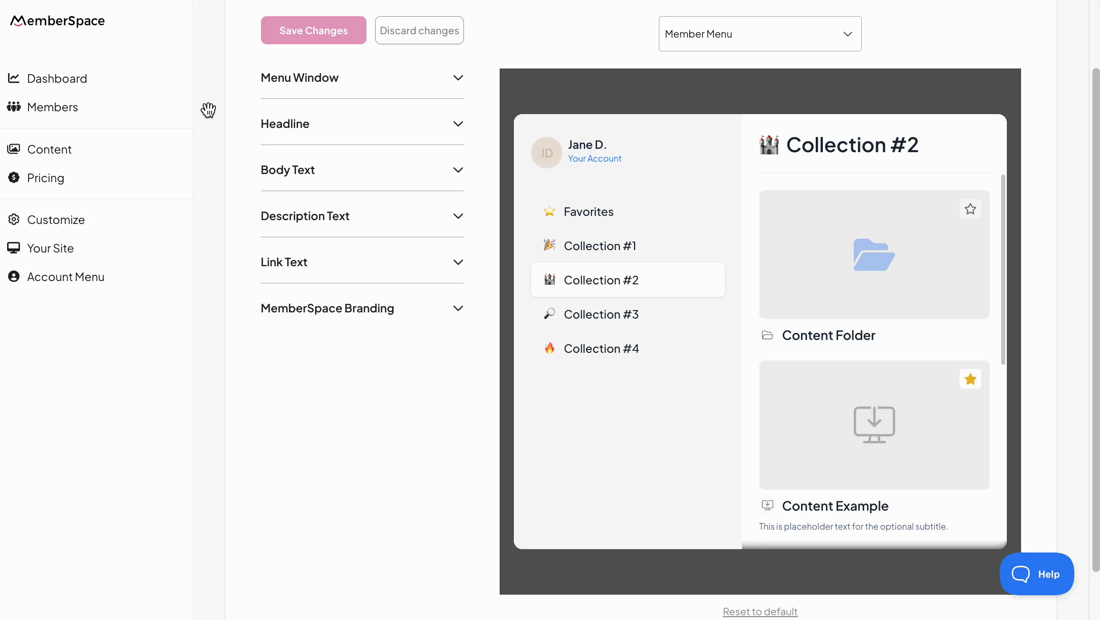Expand the Link Text section

pos(362,262)
